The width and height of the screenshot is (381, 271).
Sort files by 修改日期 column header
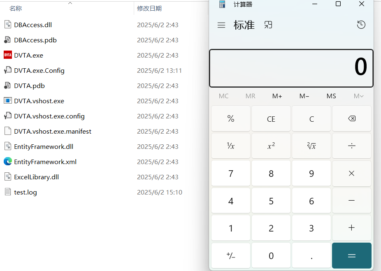[x=149, y=9]
